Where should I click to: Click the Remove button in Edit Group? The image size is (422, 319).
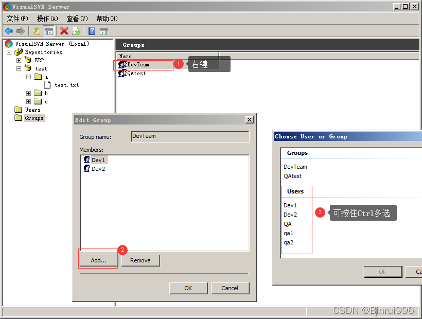click(x=140, y=260)
